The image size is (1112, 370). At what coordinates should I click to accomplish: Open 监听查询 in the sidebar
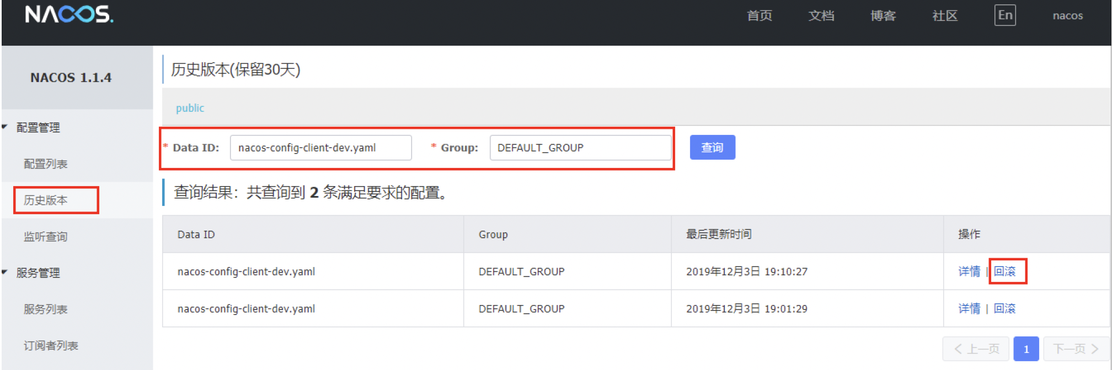pyautogui.click(x=45, y=237)
